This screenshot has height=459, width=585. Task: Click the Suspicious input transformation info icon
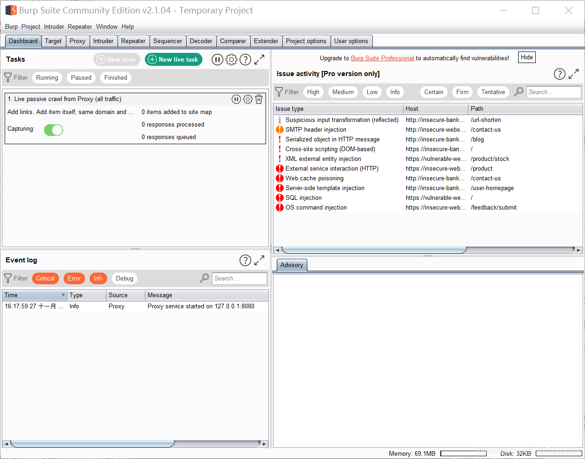[279, 120]
